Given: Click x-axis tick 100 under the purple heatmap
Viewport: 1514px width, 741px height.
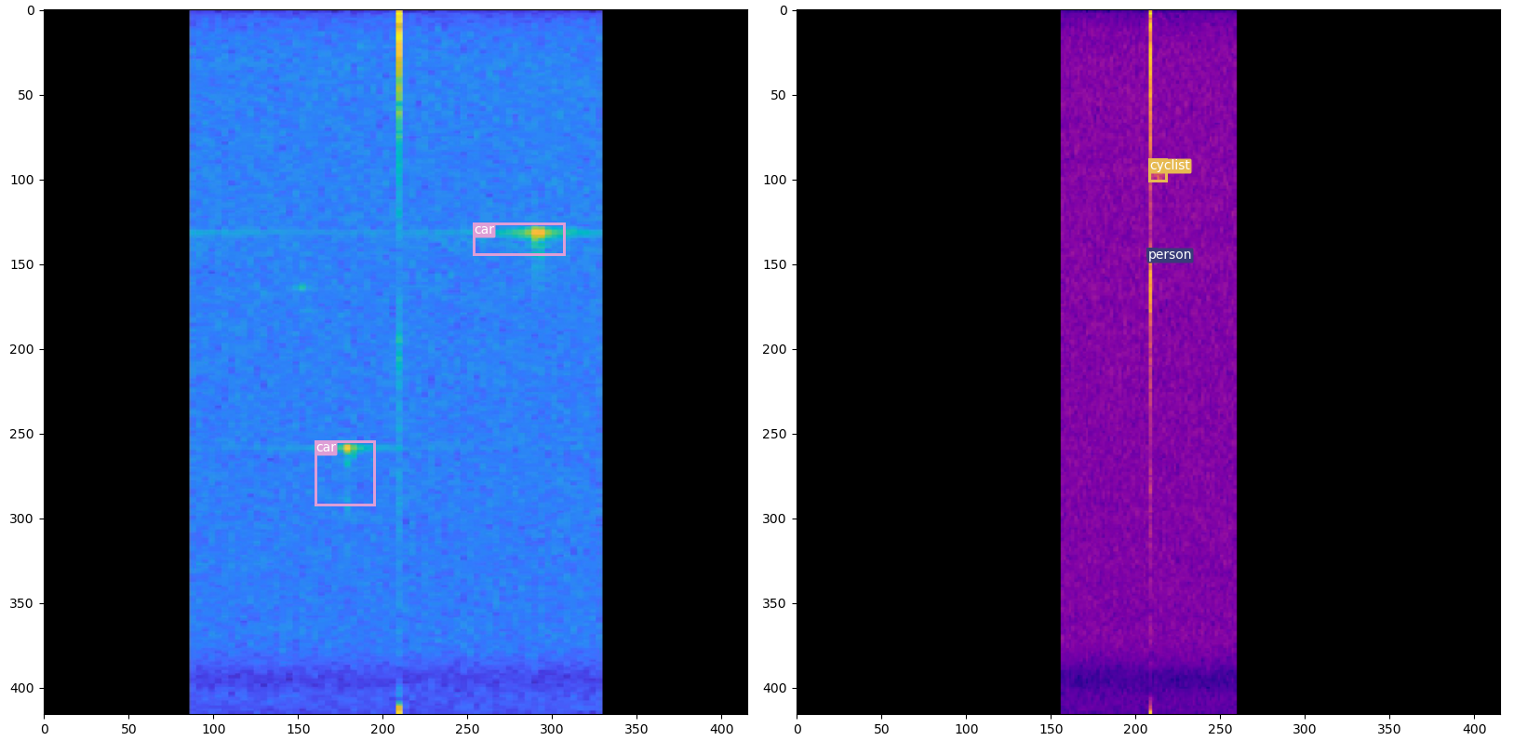Looking at the screenshot, I should (966, 730).
